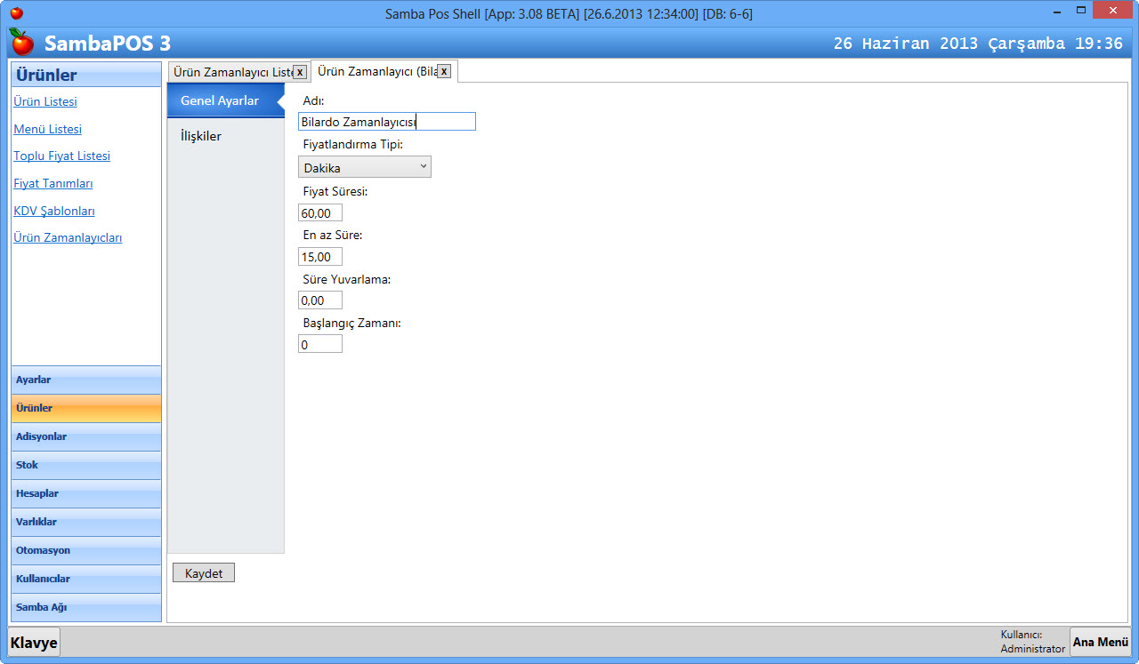Click the SambaPOS apple logo icon

pos(21,42)
